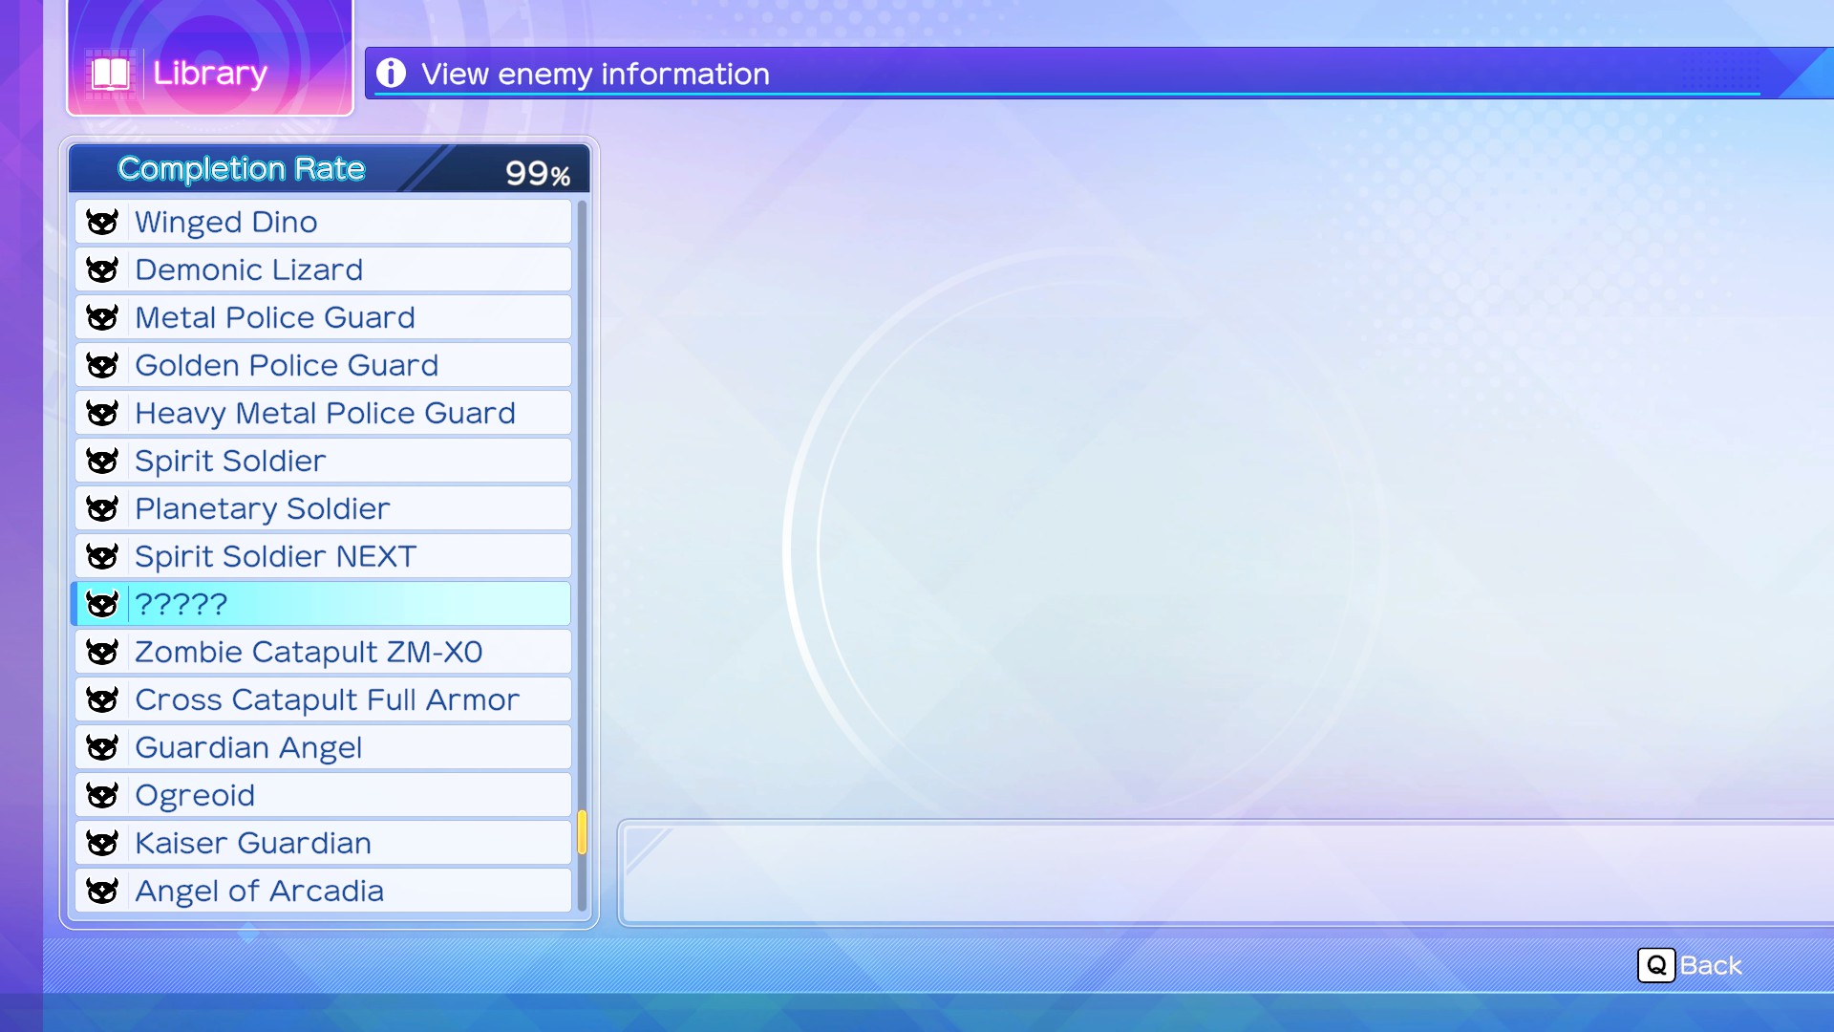The image size is (1834, 1032).
Task: Click the monster icon next to Kaiser Guardian
Action: 102,843
